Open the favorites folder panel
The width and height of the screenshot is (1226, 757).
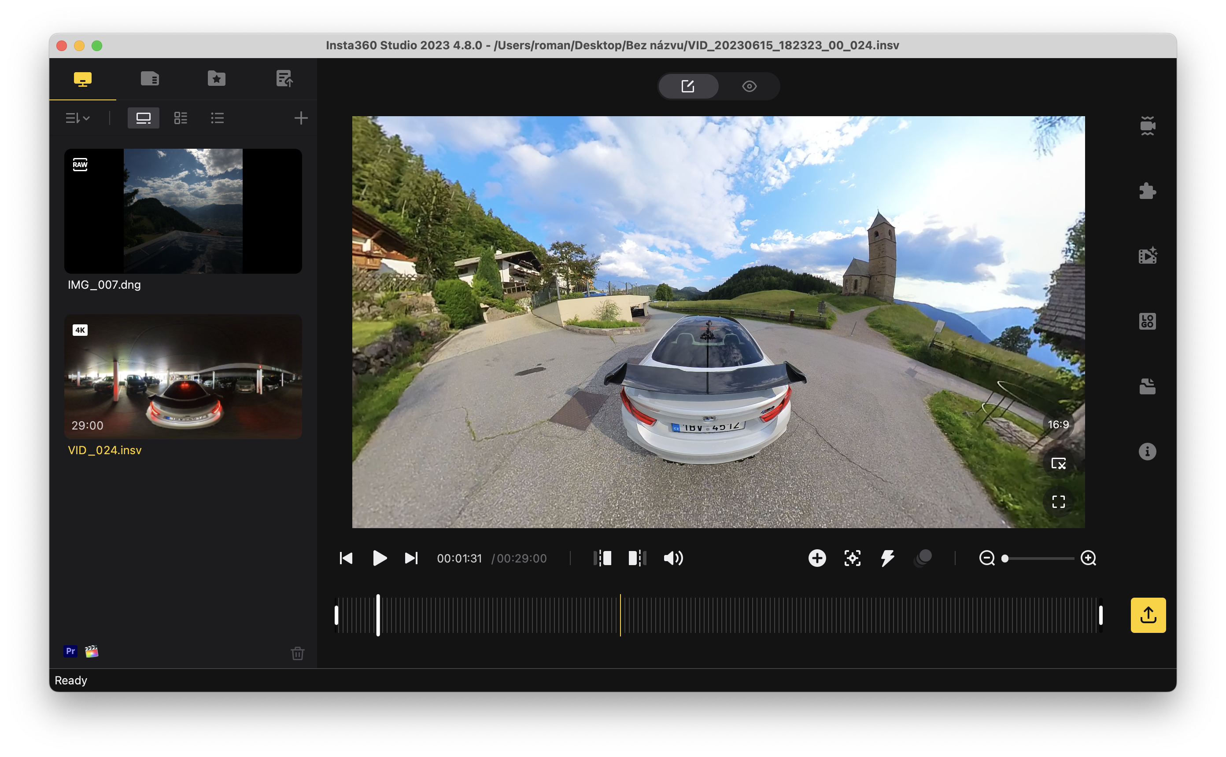click(216, 79)
